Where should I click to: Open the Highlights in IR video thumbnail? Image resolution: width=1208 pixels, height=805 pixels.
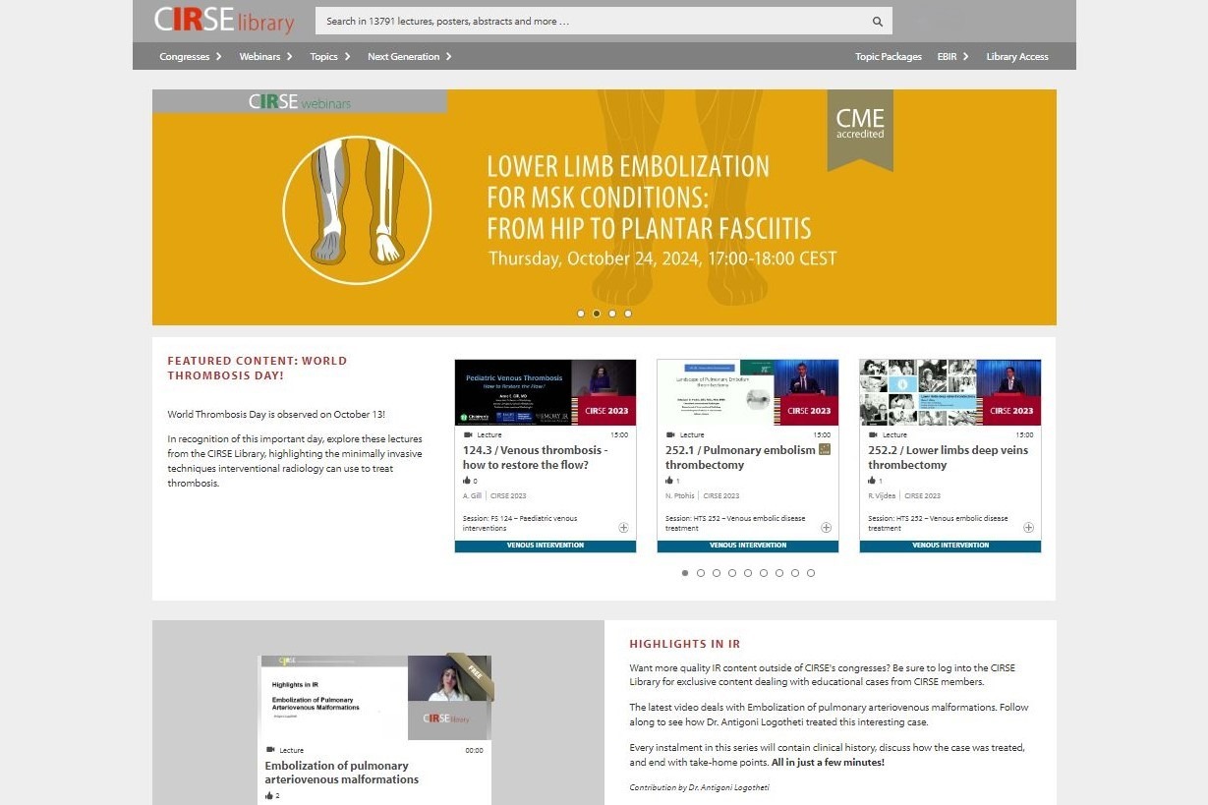[374, 698]
